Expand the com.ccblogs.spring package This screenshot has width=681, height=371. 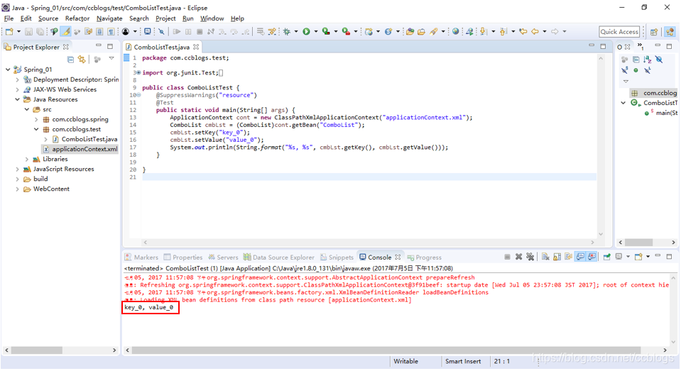click(x=36, y=119)
